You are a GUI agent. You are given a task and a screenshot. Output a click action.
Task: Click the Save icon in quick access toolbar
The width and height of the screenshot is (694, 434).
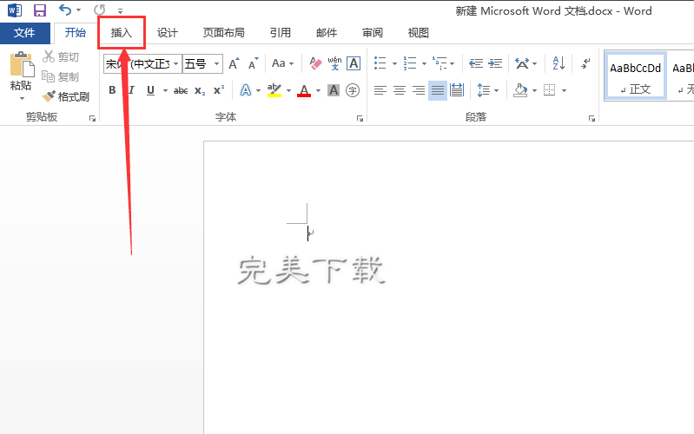40,10
